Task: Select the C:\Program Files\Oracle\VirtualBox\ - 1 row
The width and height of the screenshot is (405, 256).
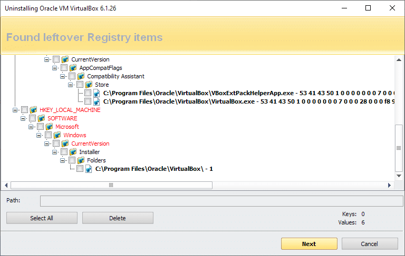Action: (154, 169)
